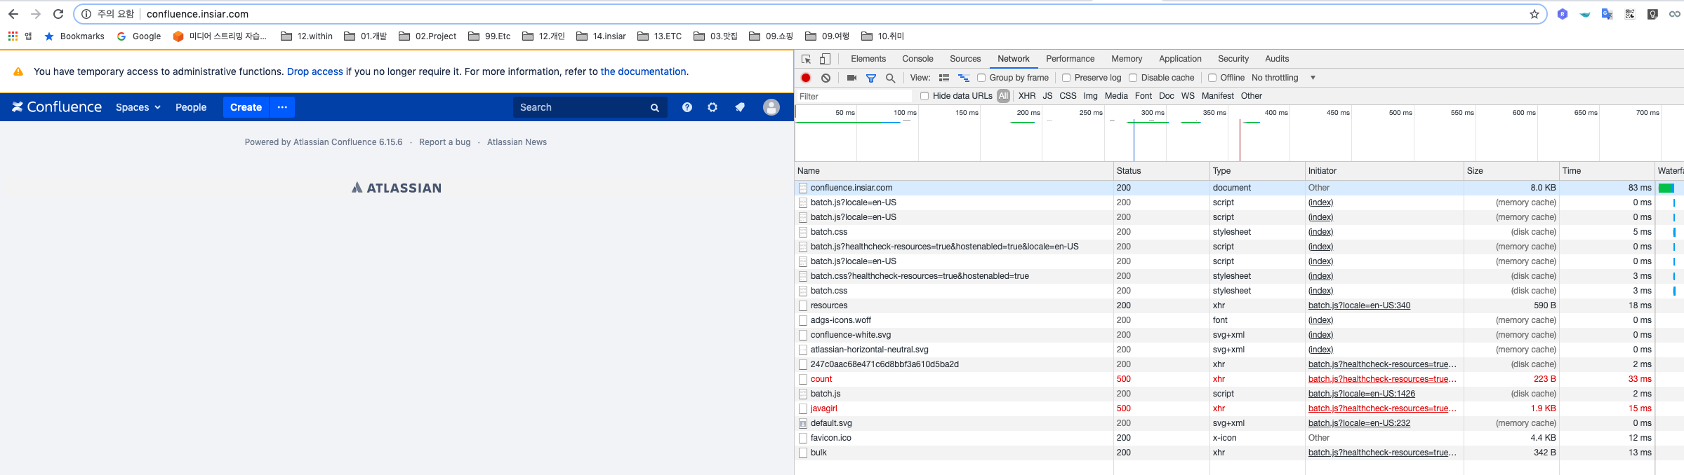Bookmark this page with the star icon
Screen dimensions: 1684x475
click(1534, 14)
